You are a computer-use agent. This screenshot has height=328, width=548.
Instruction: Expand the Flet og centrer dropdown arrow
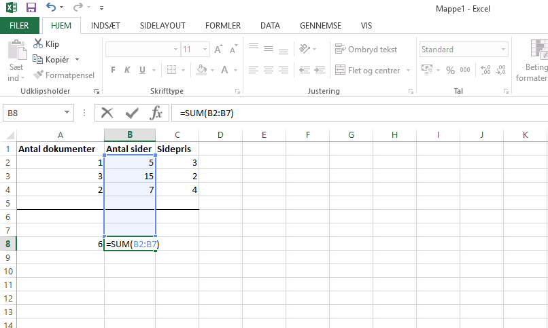pos(408,71)
